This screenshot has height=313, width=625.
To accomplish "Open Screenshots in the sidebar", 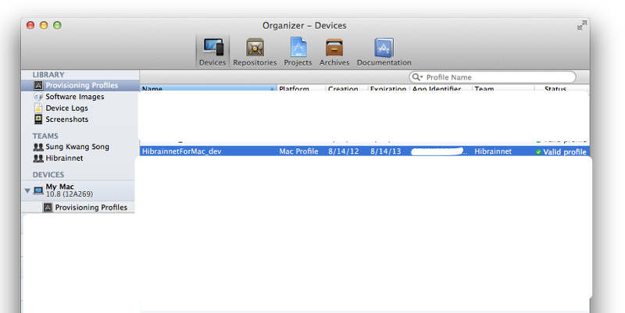I will point(66,119).
